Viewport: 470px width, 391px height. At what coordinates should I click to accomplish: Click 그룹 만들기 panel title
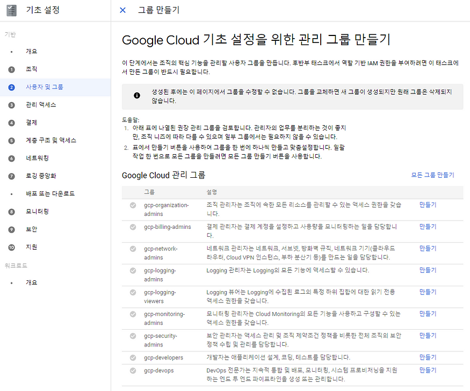point(158,10)
